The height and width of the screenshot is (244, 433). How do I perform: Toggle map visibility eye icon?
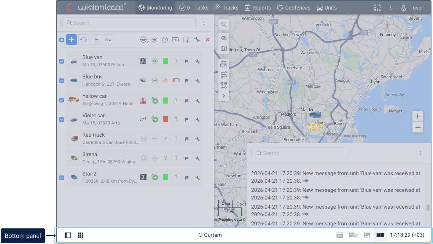[224, 38]
